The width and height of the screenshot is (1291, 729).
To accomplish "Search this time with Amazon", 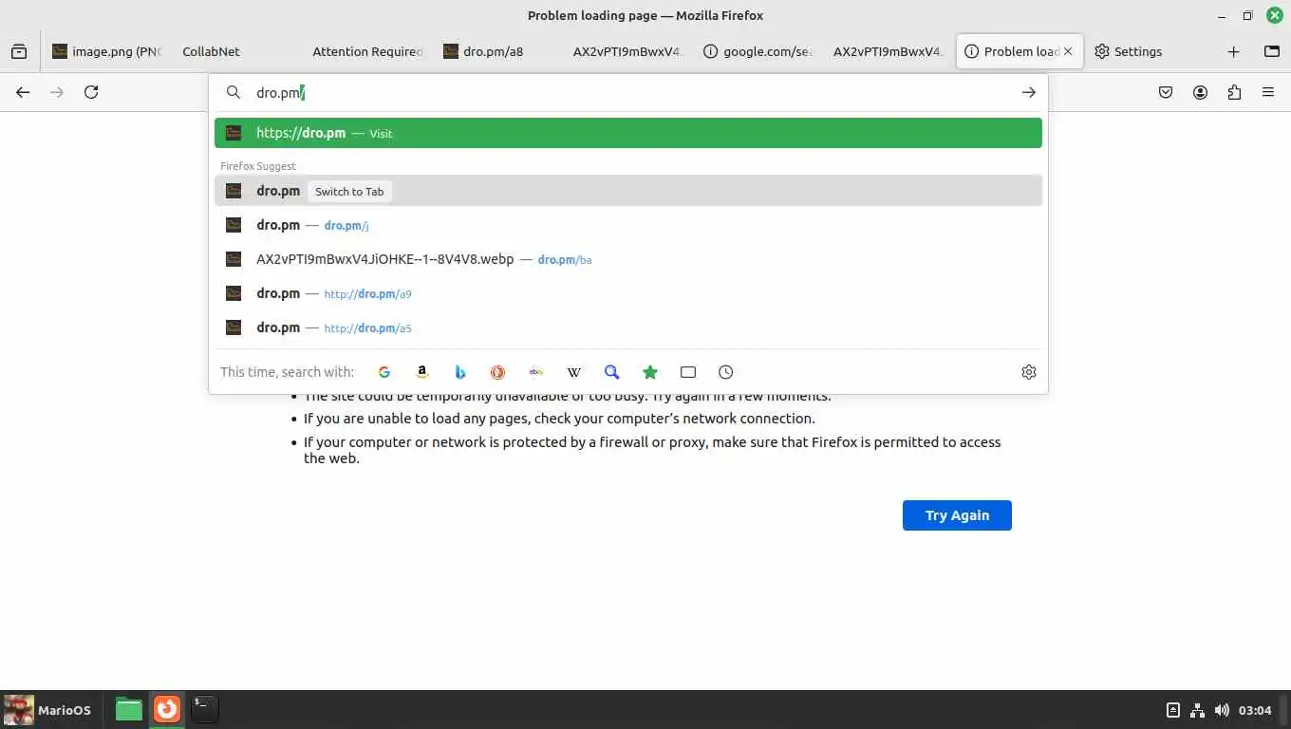I will click(422, 372).
